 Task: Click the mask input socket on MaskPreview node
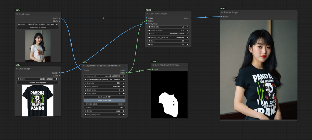[152, 69]
